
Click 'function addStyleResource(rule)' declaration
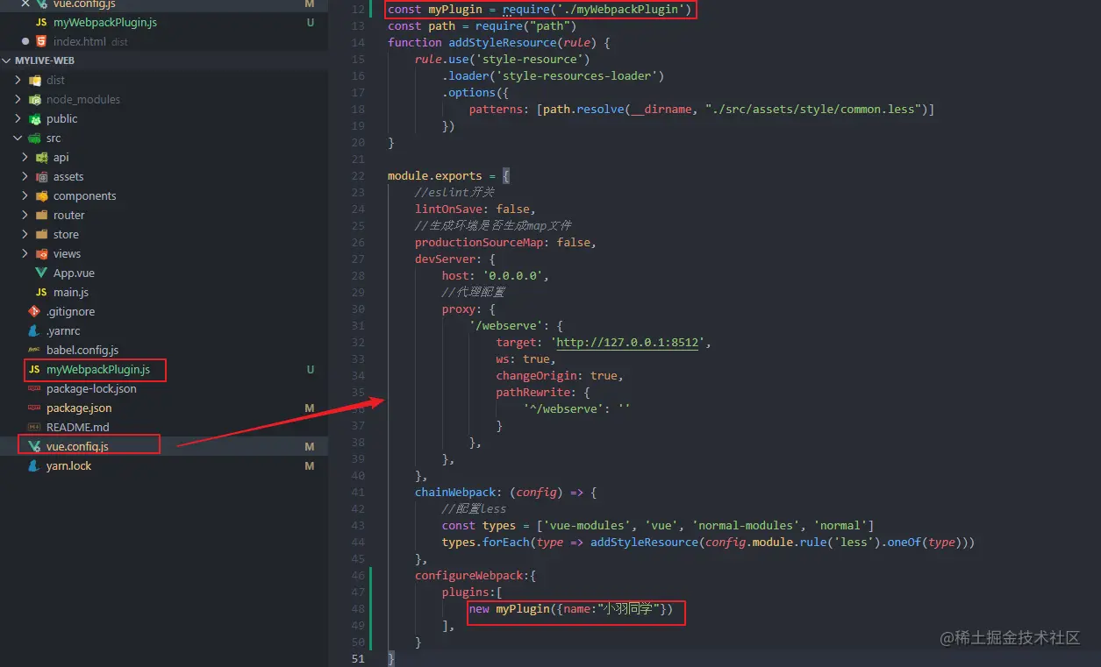click(498, 42)
